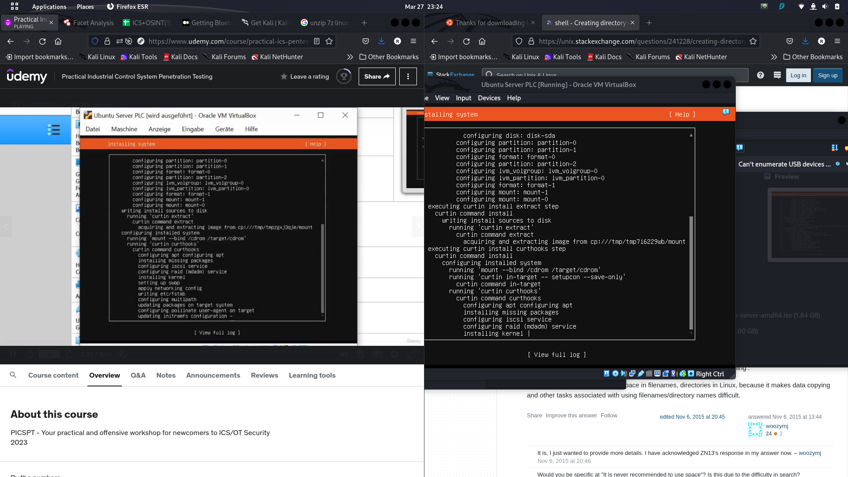Open the Announcements tab

[x=213, y=375]
